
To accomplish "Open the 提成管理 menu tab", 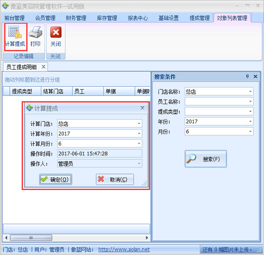I will [200, 18].
